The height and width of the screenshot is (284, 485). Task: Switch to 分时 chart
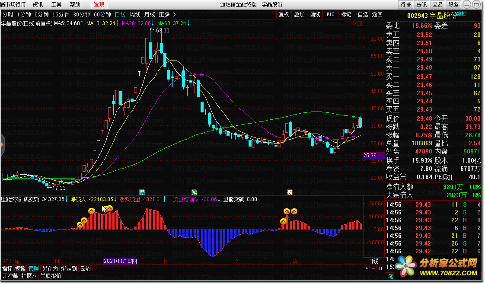coord(8,15)
